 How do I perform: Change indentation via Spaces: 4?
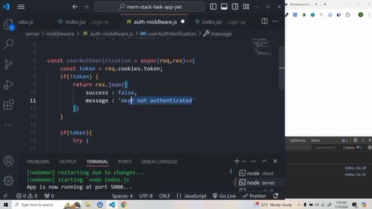(x=122, y=196)
